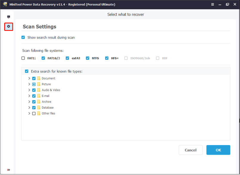
Task: Check the Picture file type checkbox
Action: (34, 84)
